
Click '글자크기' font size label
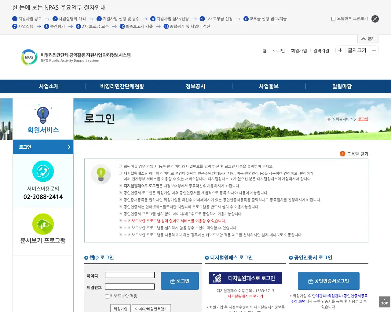[357, 50]
